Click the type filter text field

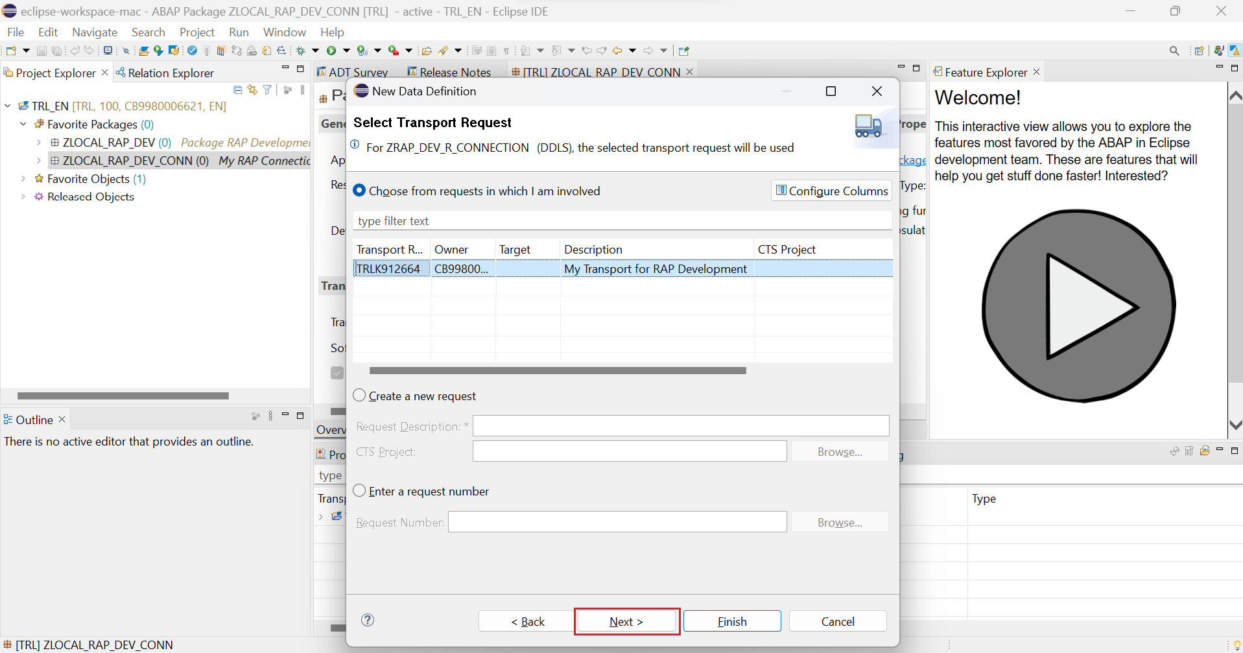pos(622,220)
